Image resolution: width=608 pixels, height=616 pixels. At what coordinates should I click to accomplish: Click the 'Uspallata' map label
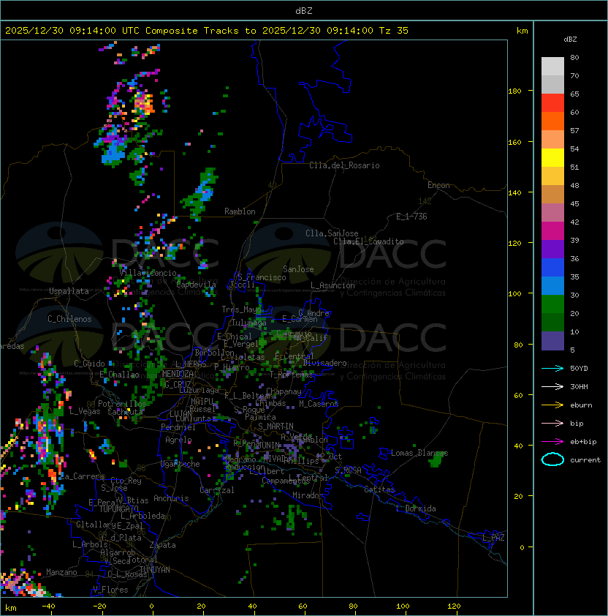[x=69, y=291]
